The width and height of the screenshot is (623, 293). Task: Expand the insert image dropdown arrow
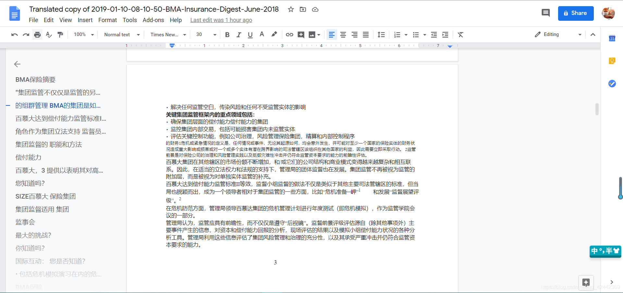[319, 35]
